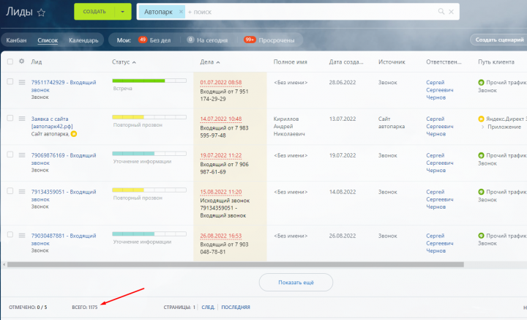Switch to the Канбан view

pyautogui.click(x=16, y=40)
